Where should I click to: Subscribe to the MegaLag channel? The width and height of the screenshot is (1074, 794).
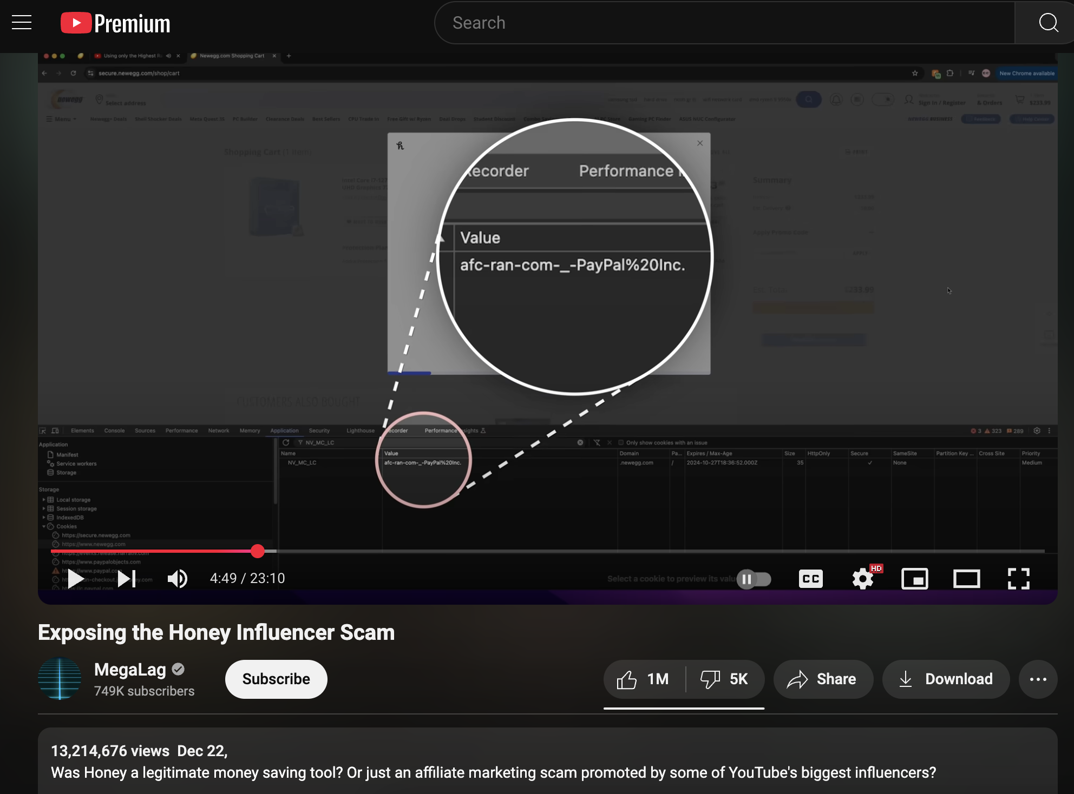pos(276,679)
